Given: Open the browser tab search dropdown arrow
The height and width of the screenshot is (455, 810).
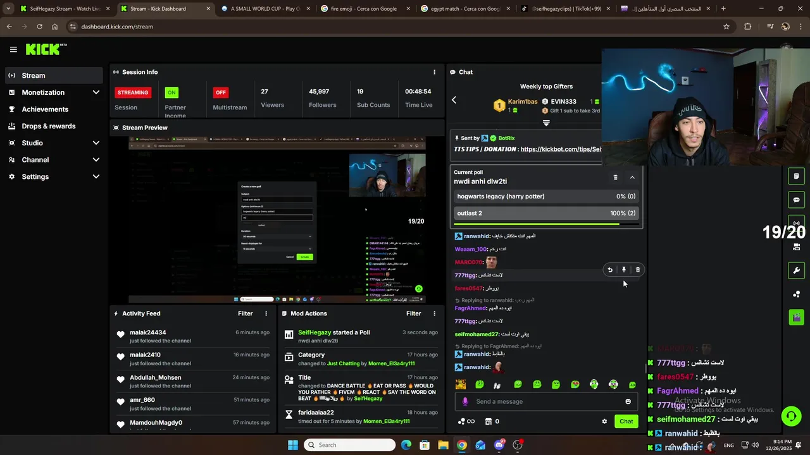Looking at the screenshot, I should pyautogui.click(x=8, y=9).
